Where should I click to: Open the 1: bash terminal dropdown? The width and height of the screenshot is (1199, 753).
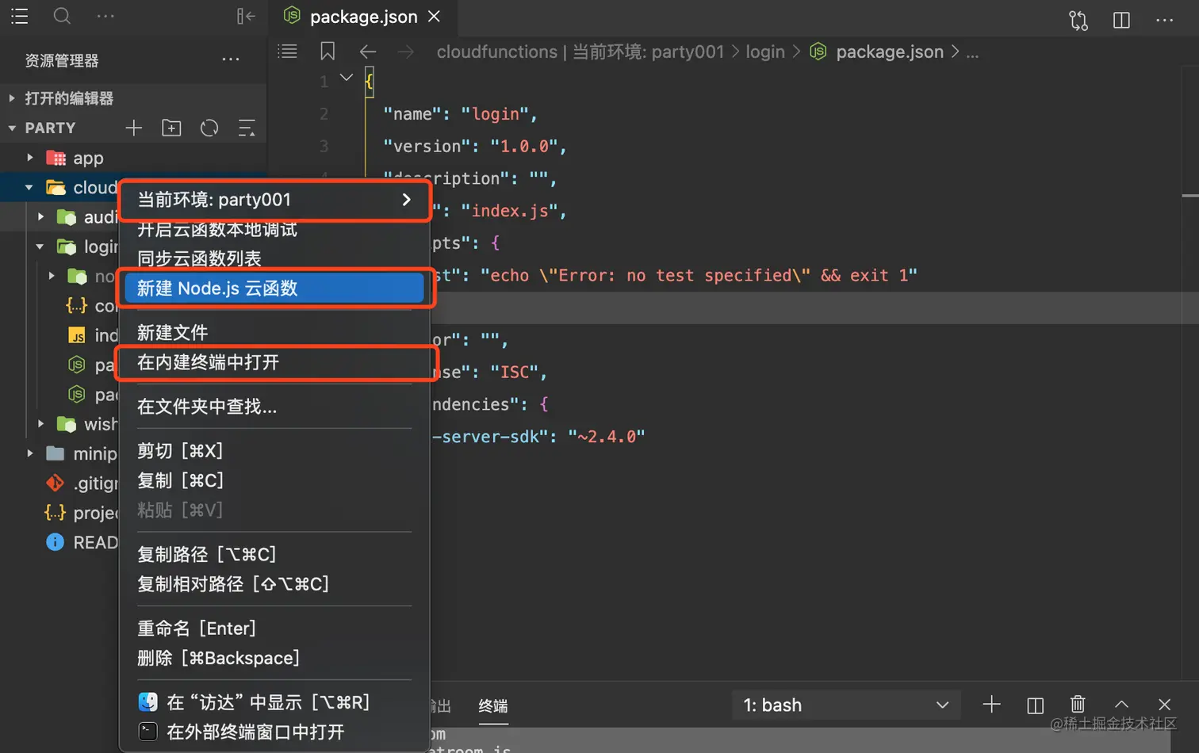pyautogui.click(x=845, y=705)
